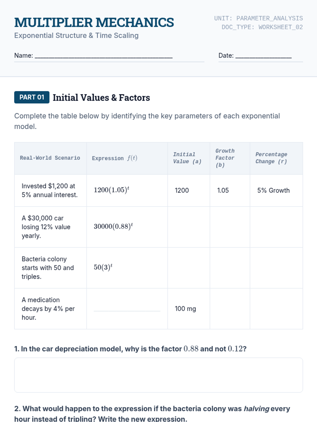The width and height of the screenshot is (317, 422).
Task: Click the answer box for question 1
Action: pos(158,375)
